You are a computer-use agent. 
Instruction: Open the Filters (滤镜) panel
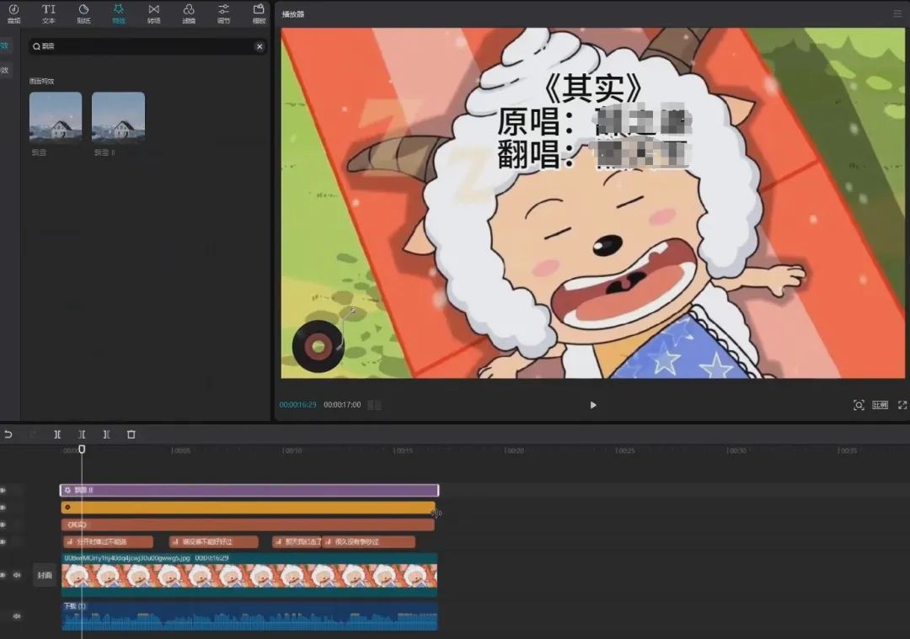(x=189, y=13)
